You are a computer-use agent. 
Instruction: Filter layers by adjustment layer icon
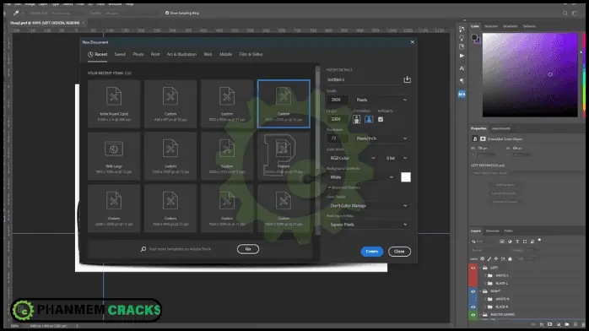point(510,241)
